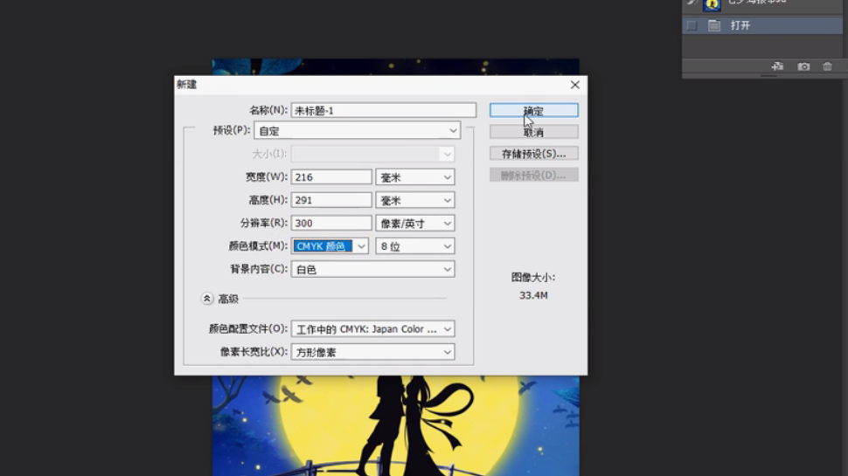848x476 pixels.
Task: Open the 高度 unit dropdown 毫米
Action: pyautogui.click(x=414, y=200)
